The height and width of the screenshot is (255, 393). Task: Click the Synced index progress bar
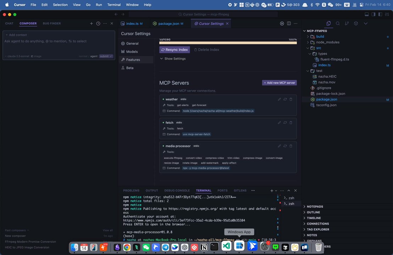(228, 43)
